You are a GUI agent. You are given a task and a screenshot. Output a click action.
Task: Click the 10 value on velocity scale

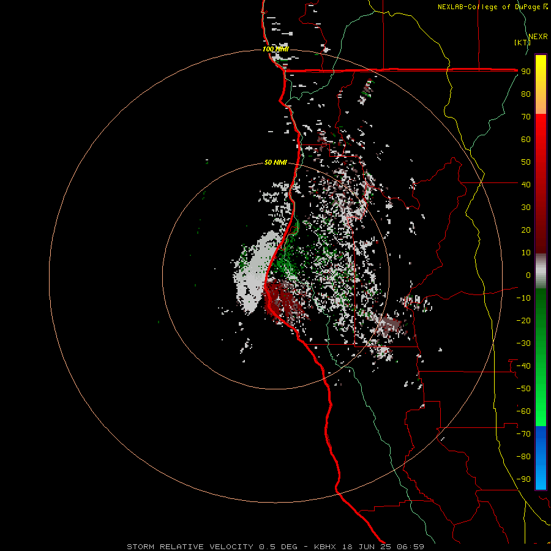click(x=526, y=253)
